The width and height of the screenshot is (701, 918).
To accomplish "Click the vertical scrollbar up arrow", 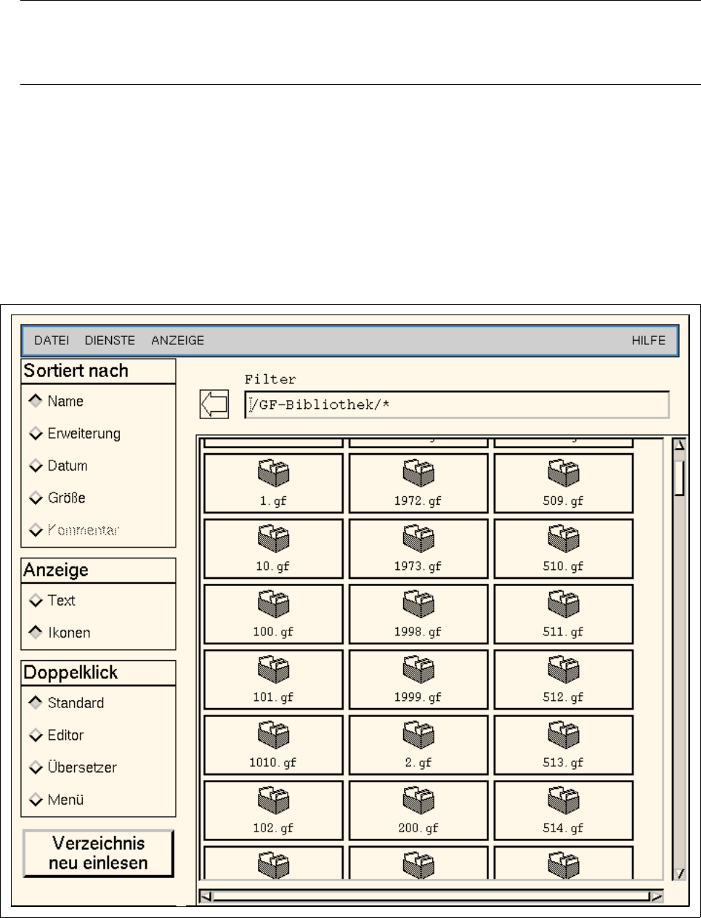I will [679, 444].
